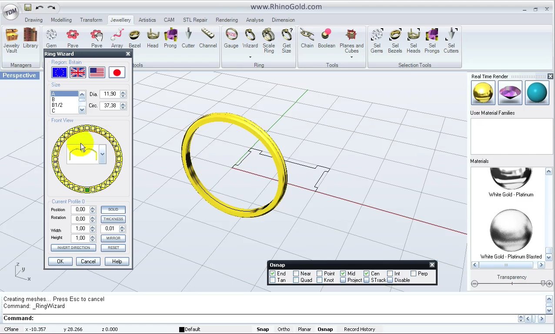
Task: Open Planes and Cubes tool
Action: click(x=351, y=41)
